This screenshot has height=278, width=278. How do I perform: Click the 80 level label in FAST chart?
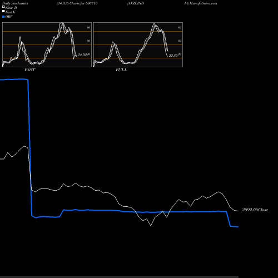(x=88, y=27)
